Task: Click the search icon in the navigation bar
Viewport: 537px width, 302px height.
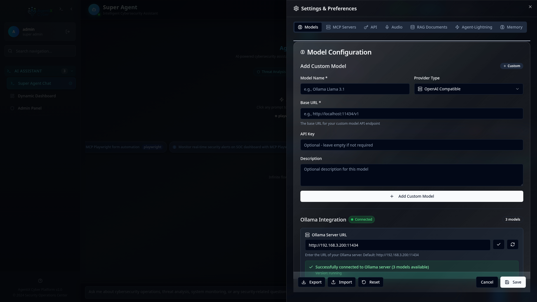Action: (10, 51)
